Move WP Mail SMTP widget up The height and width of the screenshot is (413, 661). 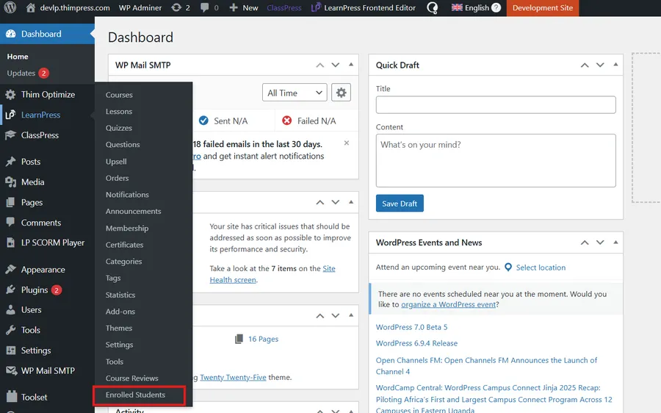pyautogui.click(x=320, y=65)
